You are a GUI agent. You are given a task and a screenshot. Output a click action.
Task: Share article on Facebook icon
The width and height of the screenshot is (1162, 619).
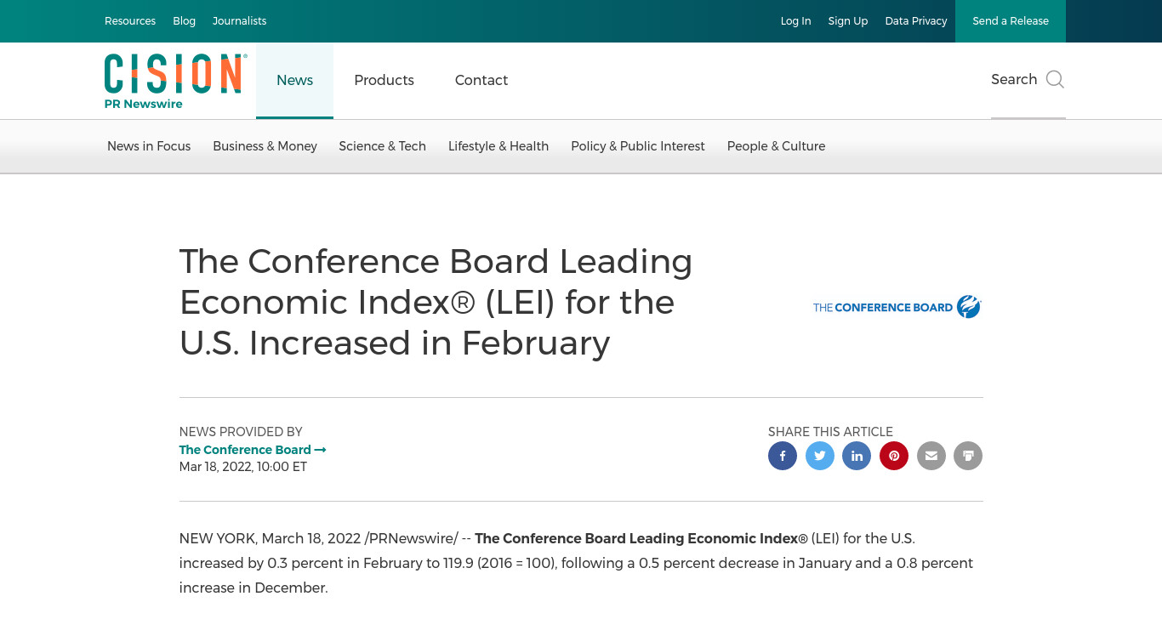[783, 456]
